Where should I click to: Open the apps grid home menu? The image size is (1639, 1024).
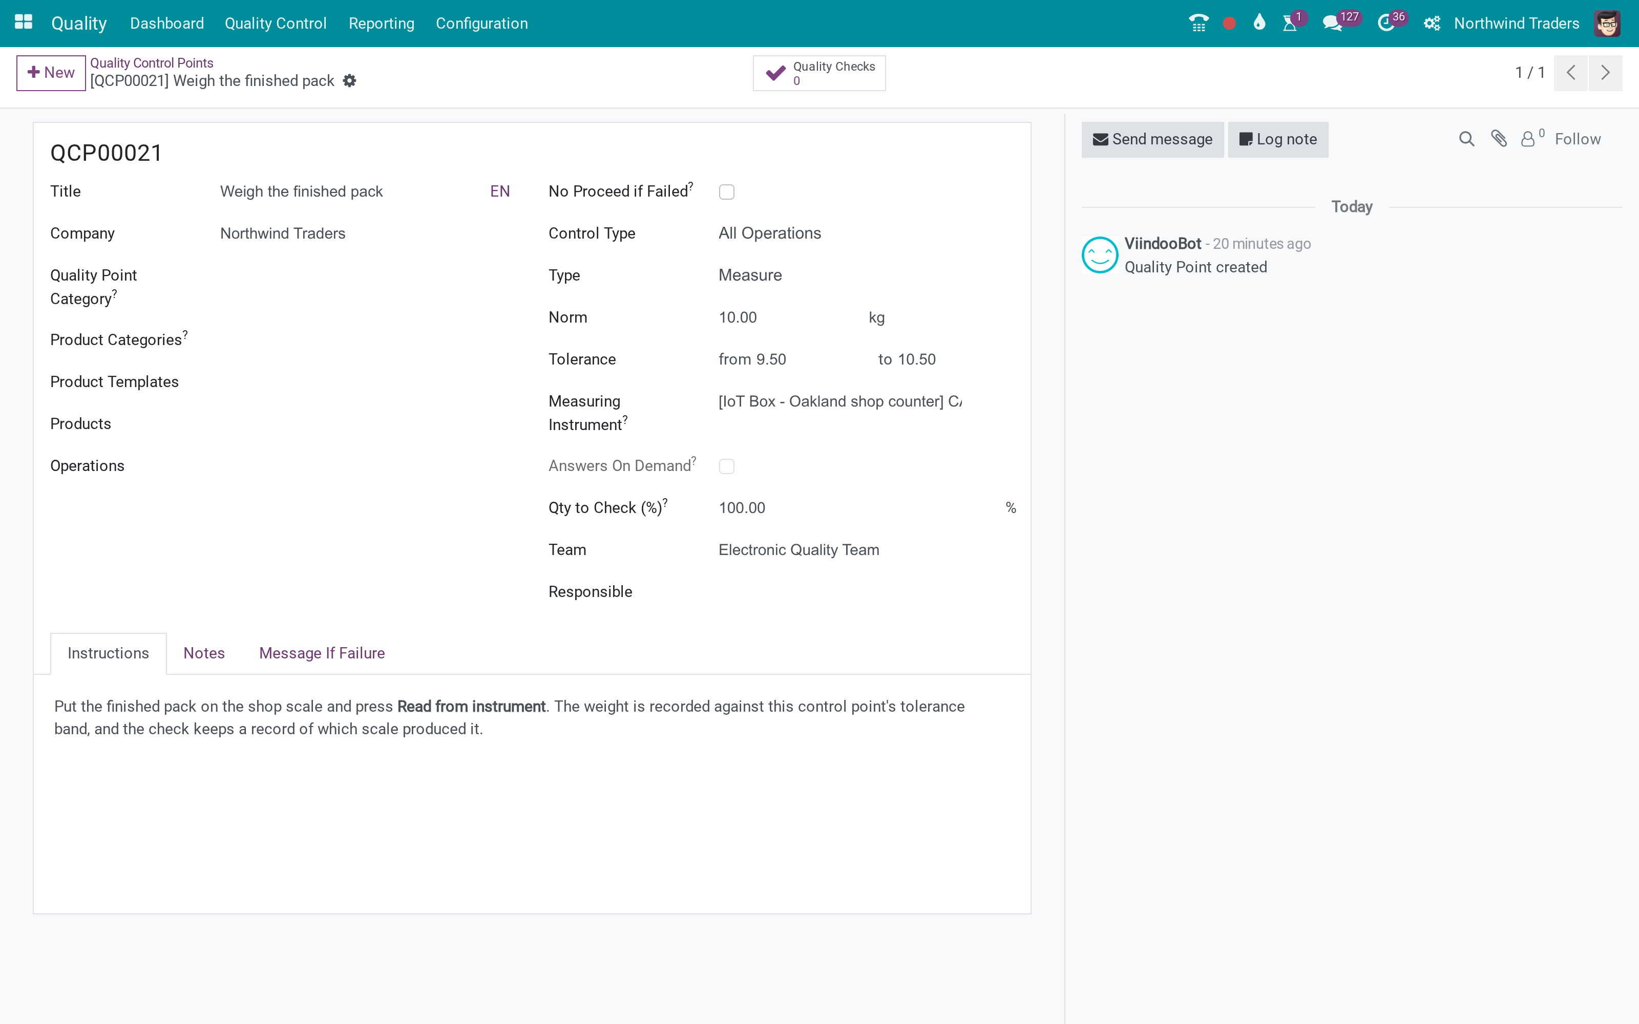24,23
